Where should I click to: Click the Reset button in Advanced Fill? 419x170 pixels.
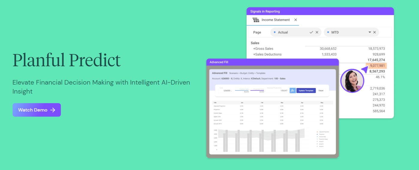click(x=321, y=91)
